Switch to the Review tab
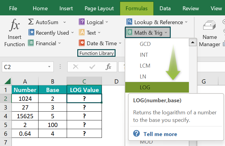The height and width of the screenshot is (146, 225). [x=191, y=8]
